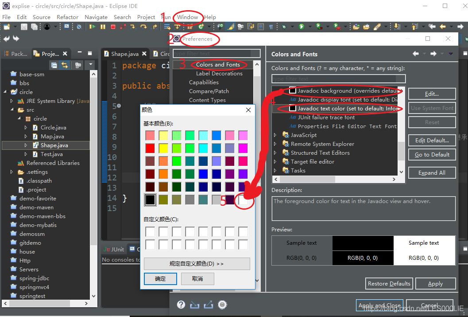468x317 pixels.
Task: Select Label Decorations in the Preferences tree
Action: [x=219, y=74]
